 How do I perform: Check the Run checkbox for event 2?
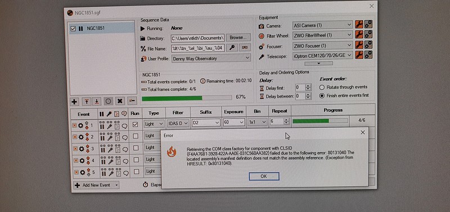136,136
